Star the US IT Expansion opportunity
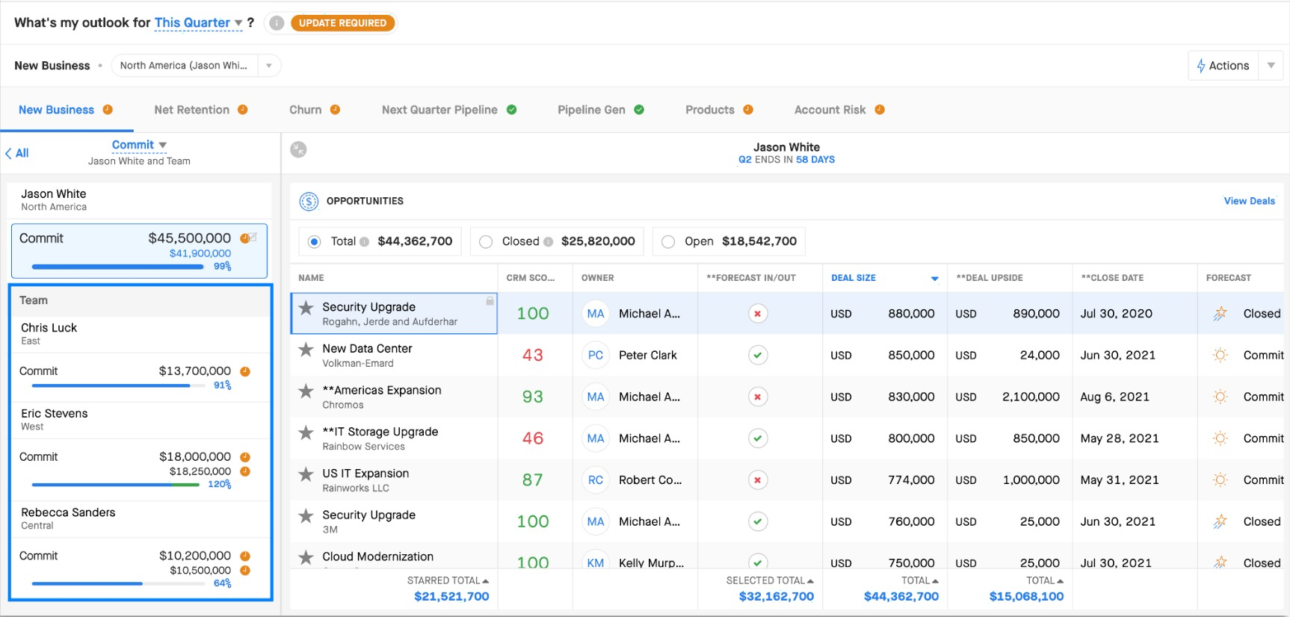Screen dimensions: 1290x617 pos(306,474)
